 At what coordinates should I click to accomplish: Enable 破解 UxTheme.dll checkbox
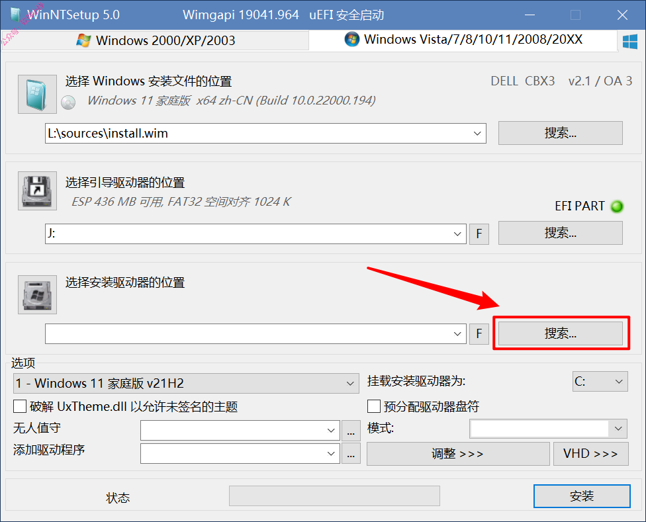pyautogui.click(x=20, y=406)
